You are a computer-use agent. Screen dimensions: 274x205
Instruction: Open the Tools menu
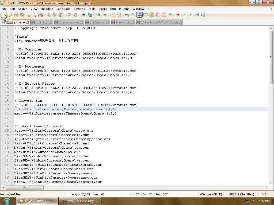click(x=92, y=9)
